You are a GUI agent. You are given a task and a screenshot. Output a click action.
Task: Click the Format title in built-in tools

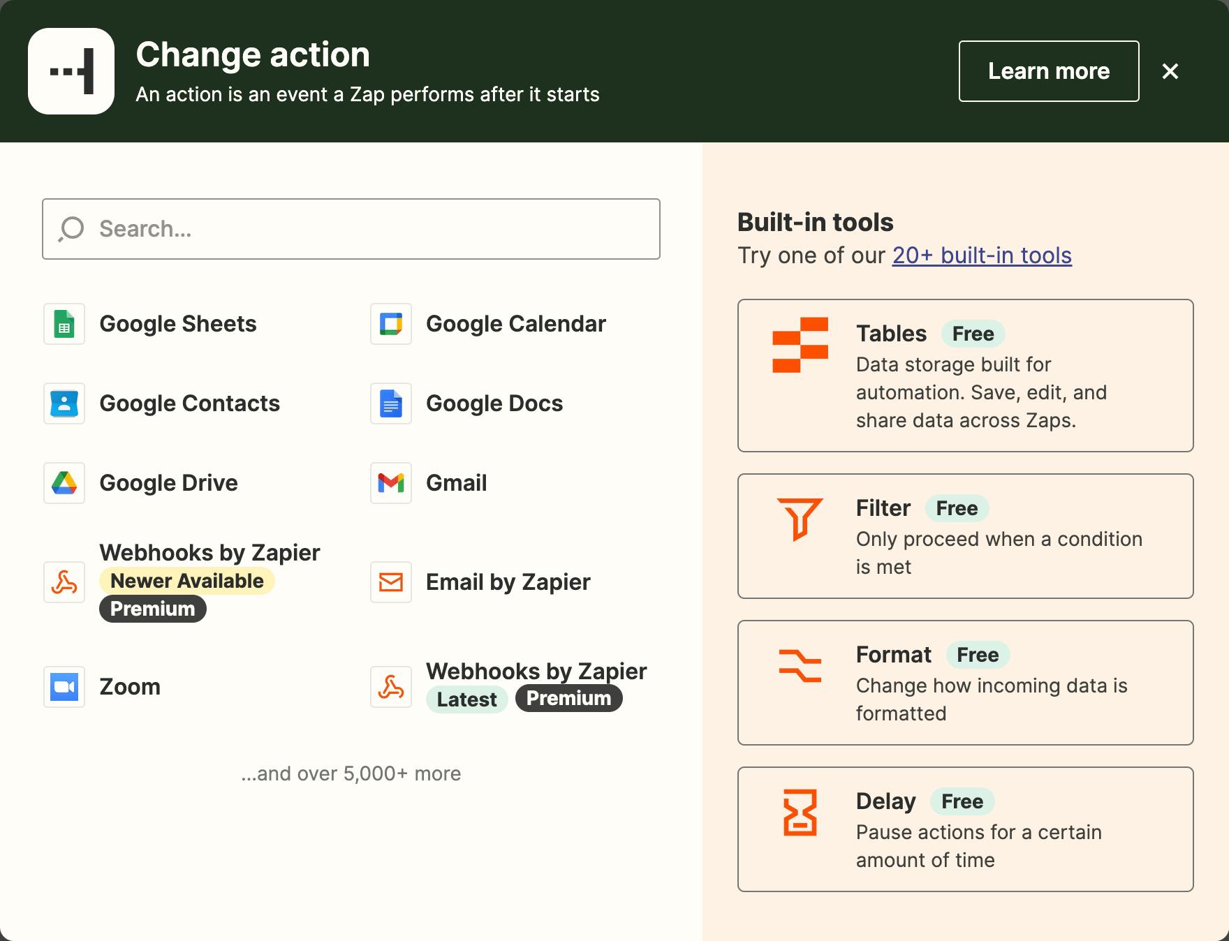click(x=894, y=655)
